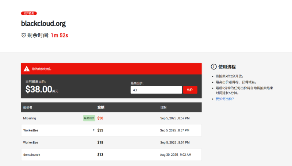
Task: Click the red $38 amount in table
Action: click(100, 118)
